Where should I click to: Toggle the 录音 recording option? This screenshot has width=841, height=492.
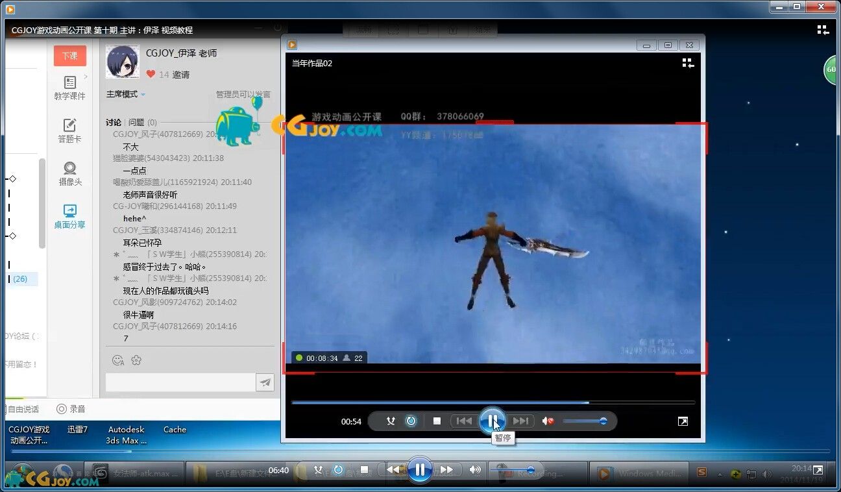(x=71, y=409)
